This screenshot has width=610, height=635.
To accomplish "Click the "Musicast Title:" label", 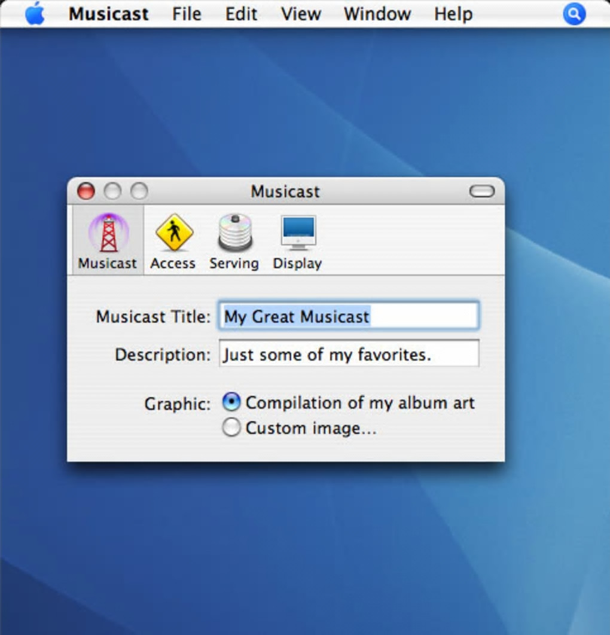I will [153, 317].
